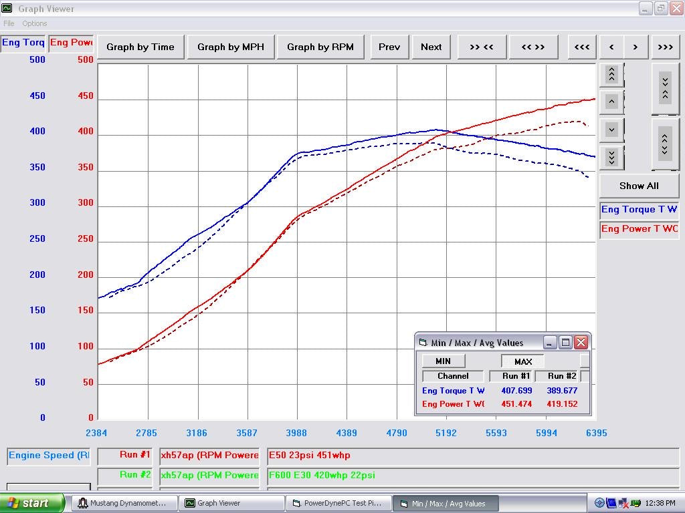Image resolution: width=685 pixels, height=513 pixels.
Task: Click the vertical compress arrows button
Action: (664, 88)
